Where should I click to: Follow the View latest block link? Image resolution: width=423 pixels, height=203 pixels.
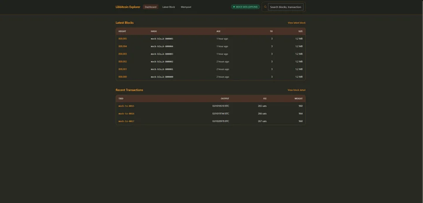coord(297,23)
